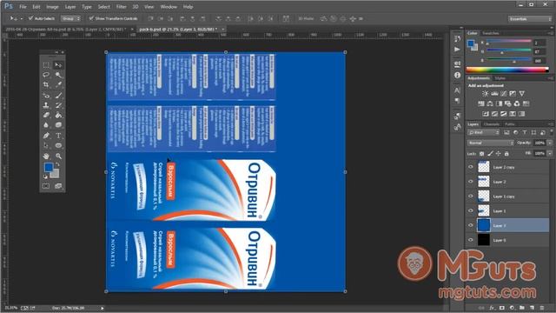Toggle Quick Mask mode icon
Image resolution: width=556 pixels, height=313 pixels.
[46, 186]
